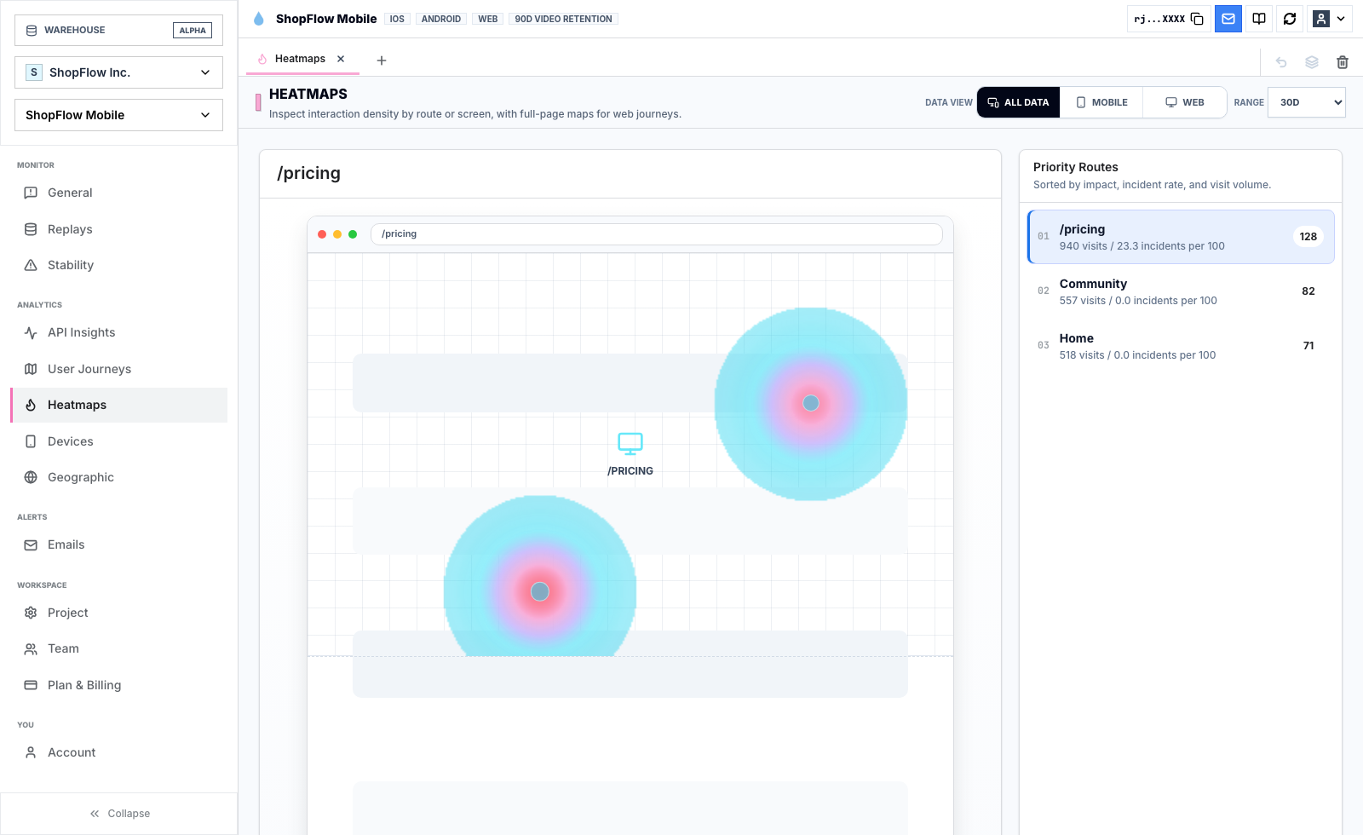Open Plan & Billing in the sidebar

coord(118,685)
